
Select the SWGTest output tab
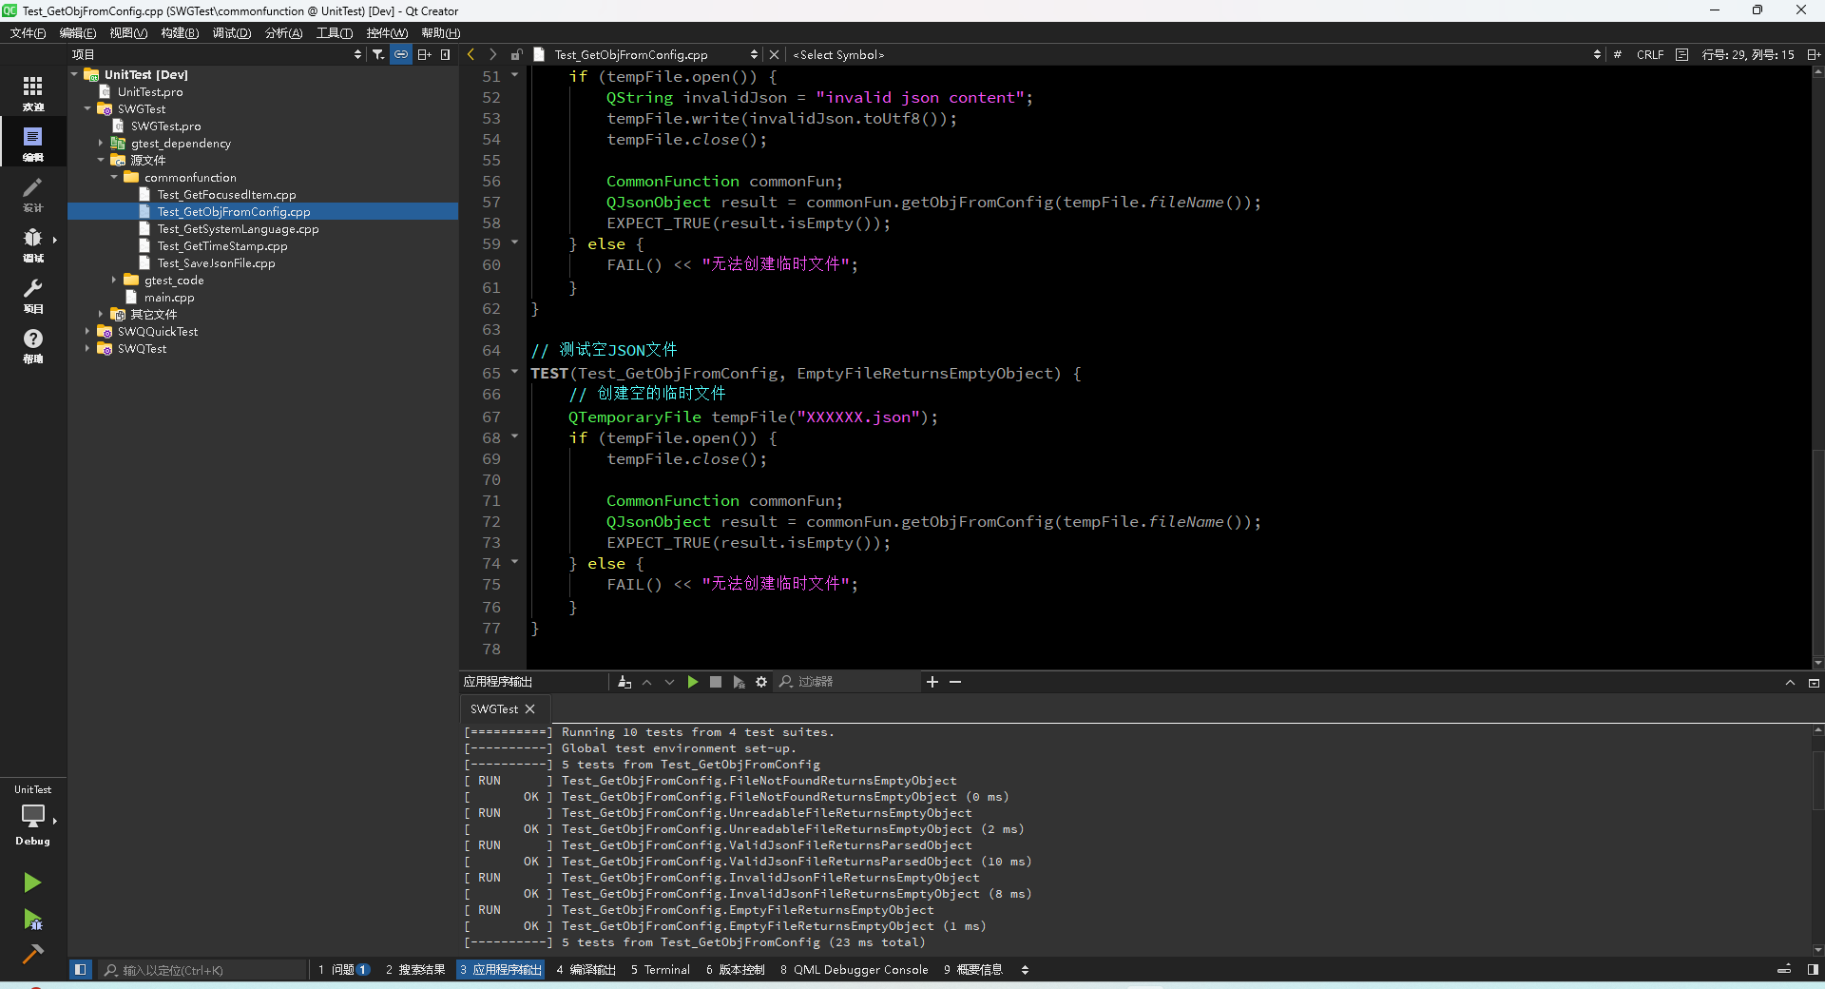pos(494,708)
